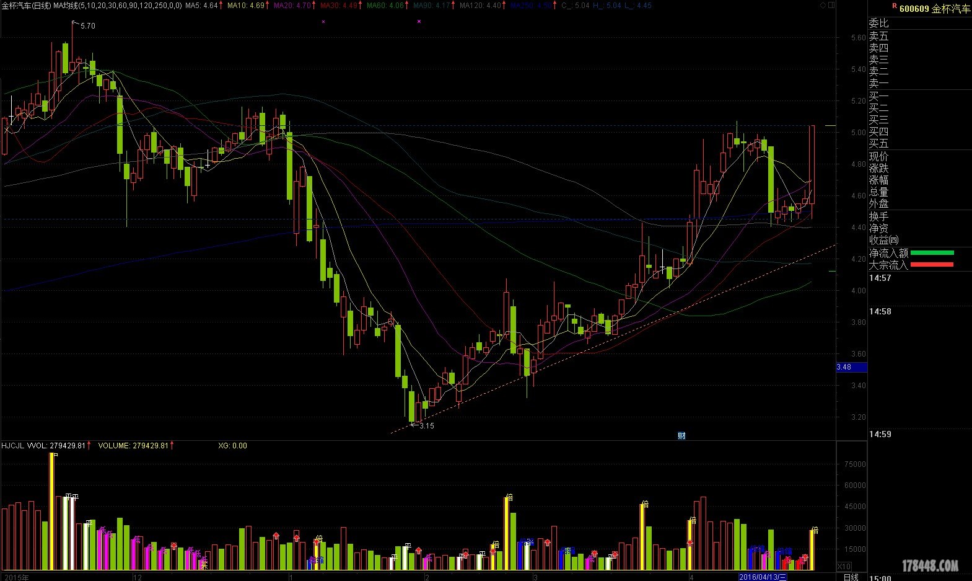The height and width of the screenshot is (581, 972).
Task: Click the 3.15 low price label
Action: tap(427, 426)
